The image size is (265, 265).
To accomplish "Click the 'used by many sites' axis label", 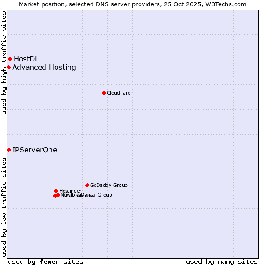I will [222, 261].
